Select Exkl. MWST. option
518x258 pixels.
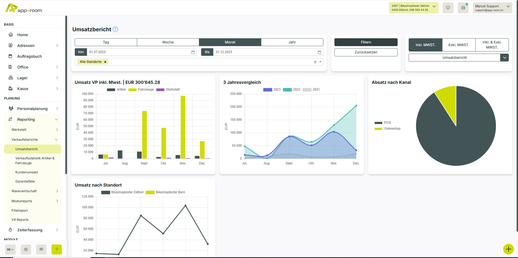point(459,45)
